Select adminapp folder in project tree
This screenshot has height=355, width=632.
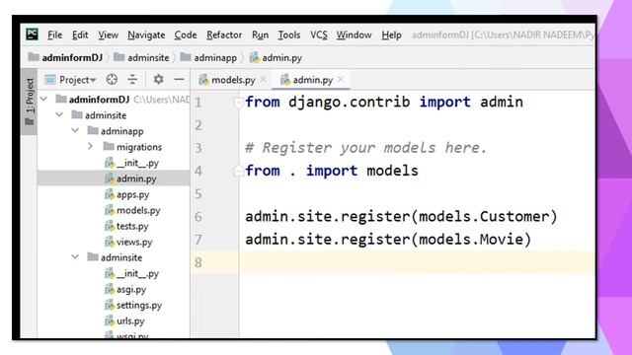pyautogui.click(x=121, y=131)
